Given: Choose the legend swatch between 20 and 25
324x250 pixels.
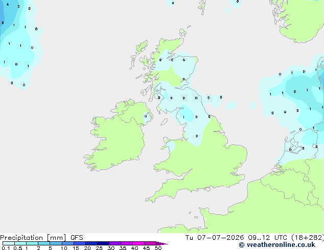Looking at the screenshot, I should click(91, 243).
